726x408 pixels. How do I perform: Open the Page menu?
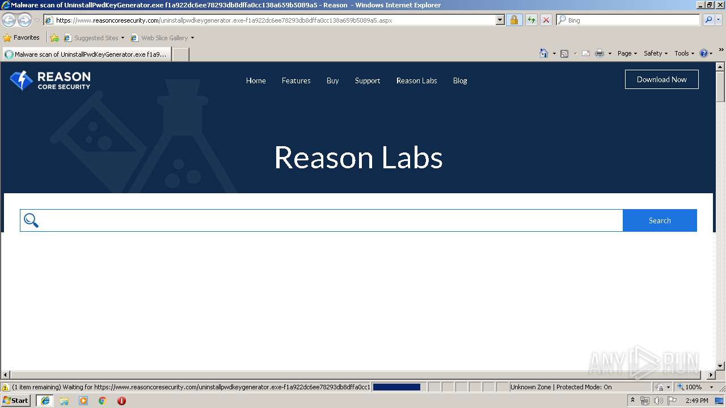tap(627, 53)
